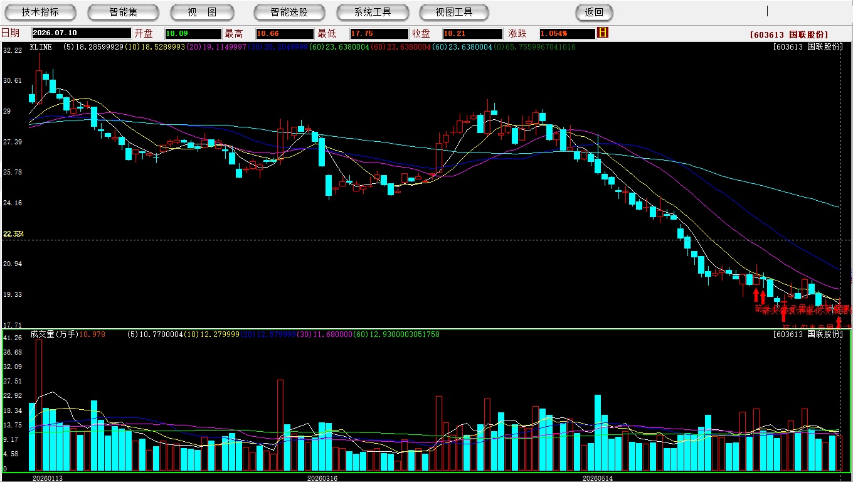Click the 返回 button
Image resolution: width=853 pixels, height=482 pixels.
tap(594, 12)
